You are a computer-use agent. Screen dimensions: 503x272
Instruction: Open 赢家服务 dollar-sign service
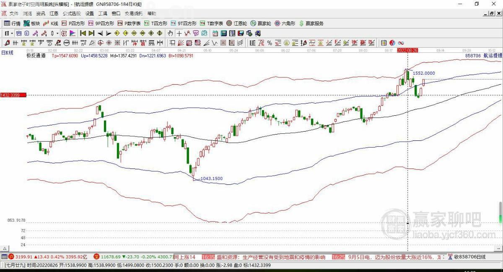pyautogui.click(x=311, y=23)
